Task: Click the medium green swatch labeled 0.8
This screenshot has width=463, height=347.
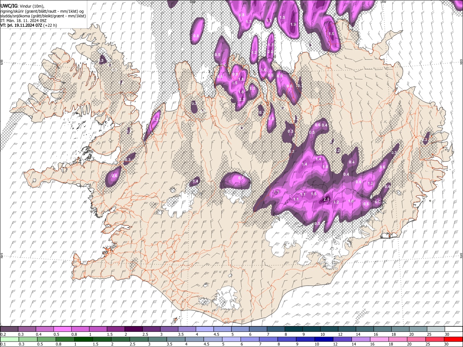Action: 65,339
